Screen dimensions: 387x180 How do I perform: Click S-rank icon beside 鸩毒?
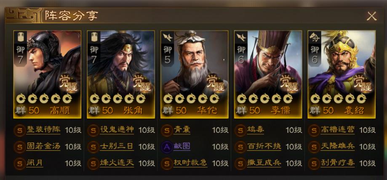(x=240, y=130)
